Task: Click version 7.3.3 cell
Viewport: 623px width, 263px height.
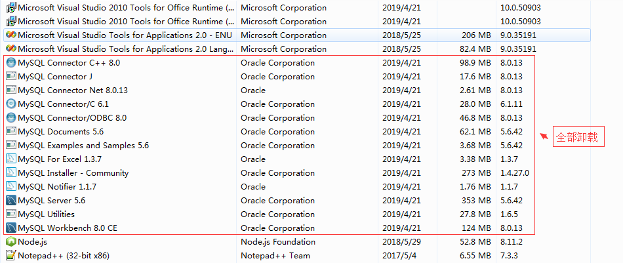Action: [509, 255]
